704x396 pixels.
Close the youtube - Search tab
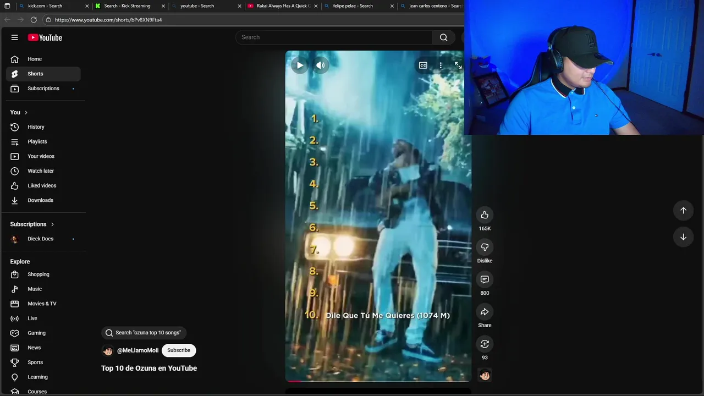pyautogui.click(x=239, y=6)
